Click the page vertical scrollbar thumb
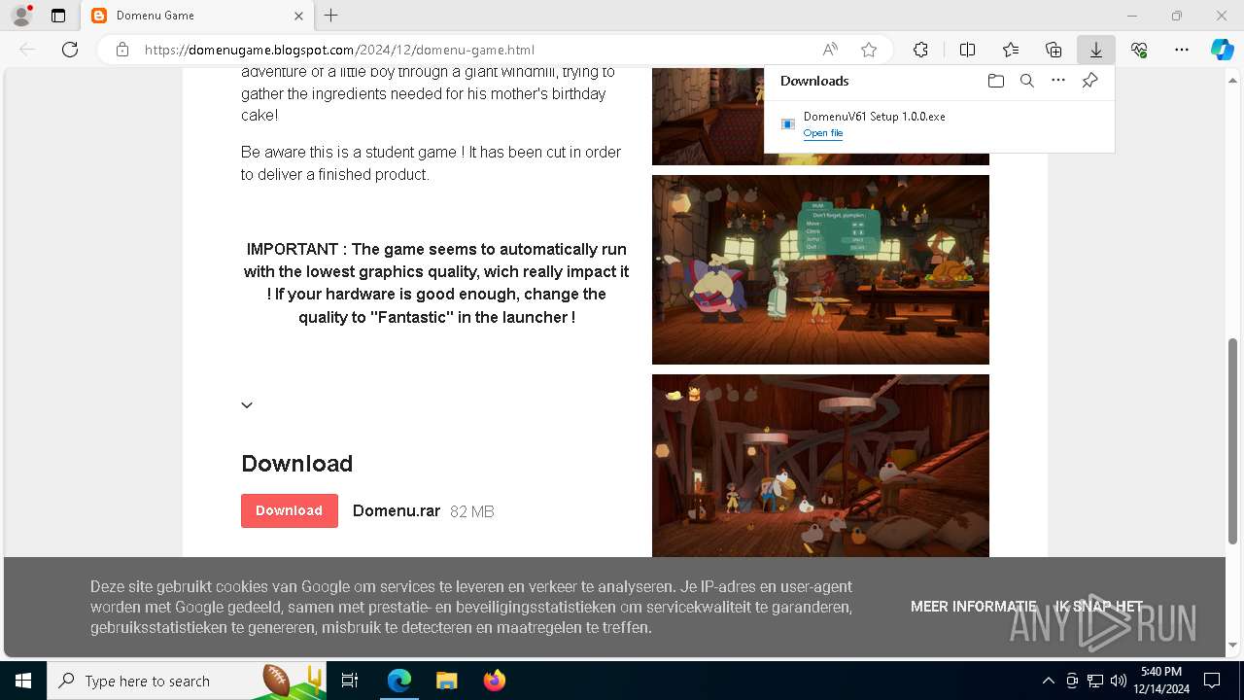Viewport: 1244px width, 700px height. point(1233,440)
